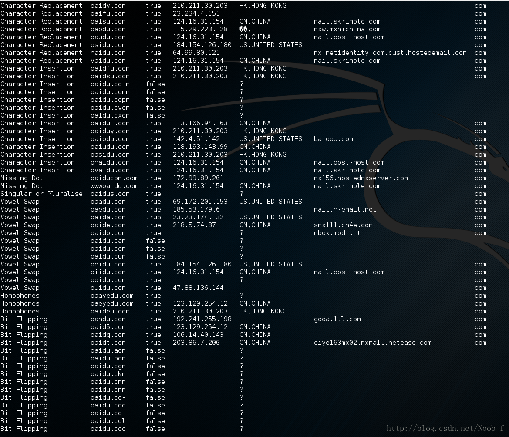Select the domain bvaidu.com
Screen dimensions: 509x437
point(110,170)
